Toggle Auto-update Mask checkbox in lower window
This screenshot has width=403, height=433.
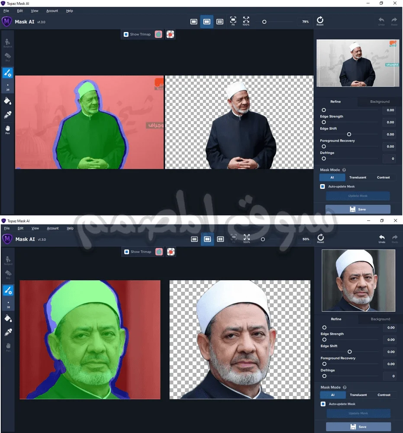322,404
